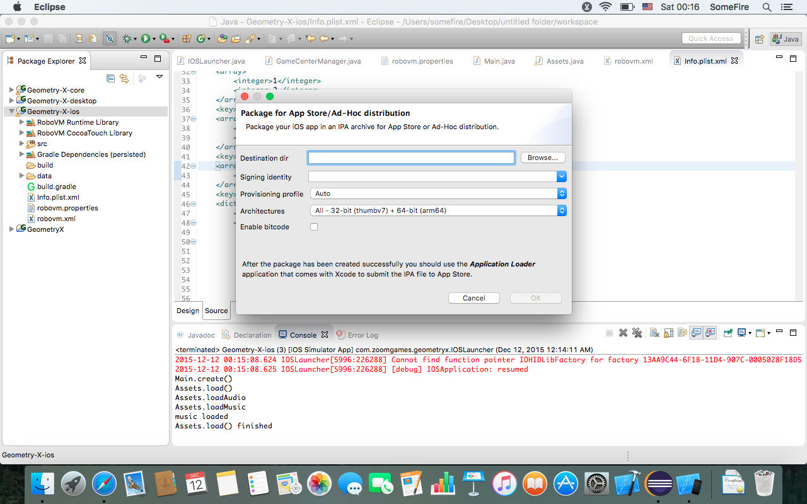The height and width of the screenshot is (504, 807).
Task: Open Photos from the Dock
Action: click(x=319, y=483)
